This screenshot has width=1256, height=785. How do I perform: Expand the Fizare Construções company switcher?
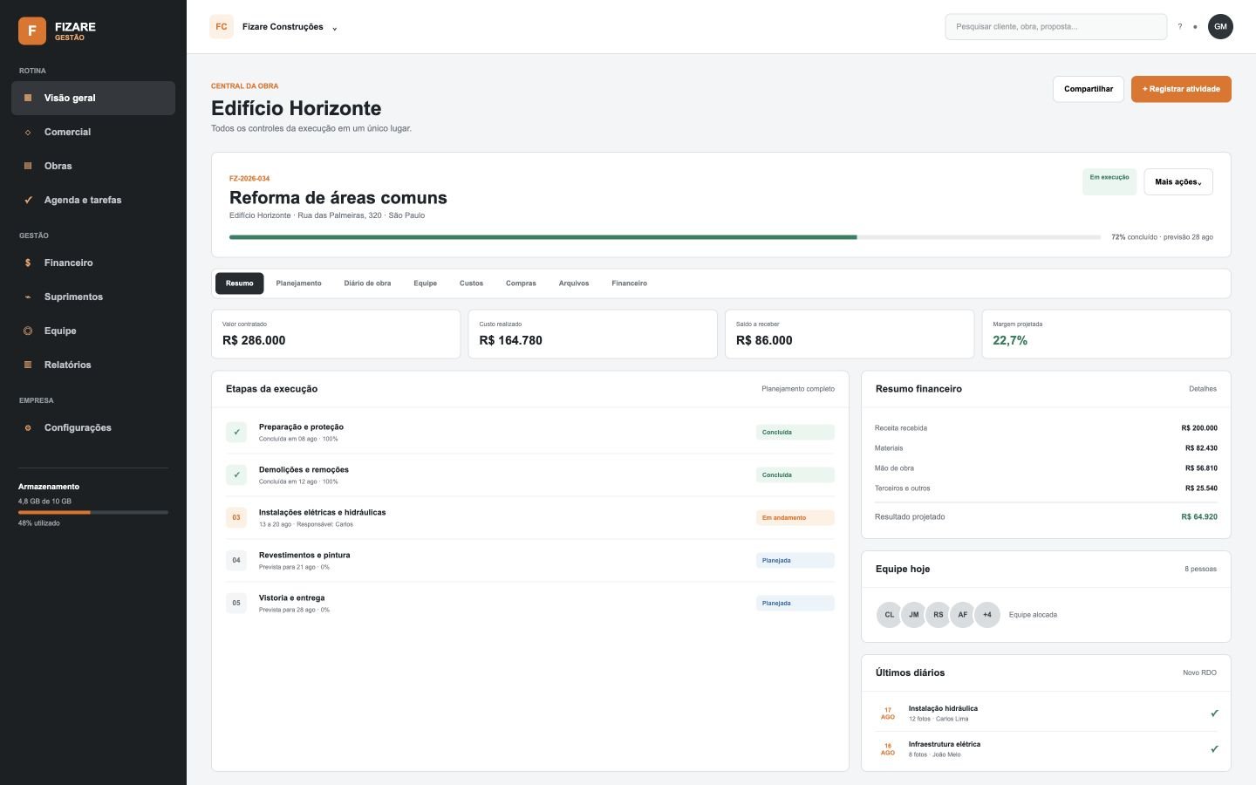click(x=274, y=27)
